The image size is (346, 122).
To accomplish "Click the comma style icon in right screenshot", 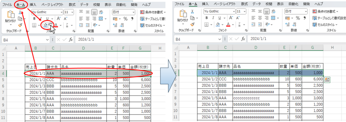I will (305, 18).
